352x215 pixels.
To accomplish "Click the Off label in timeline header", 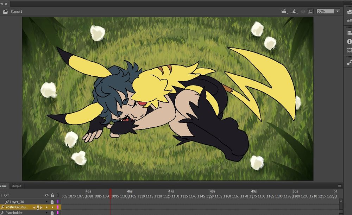I will tap(6, 195).
